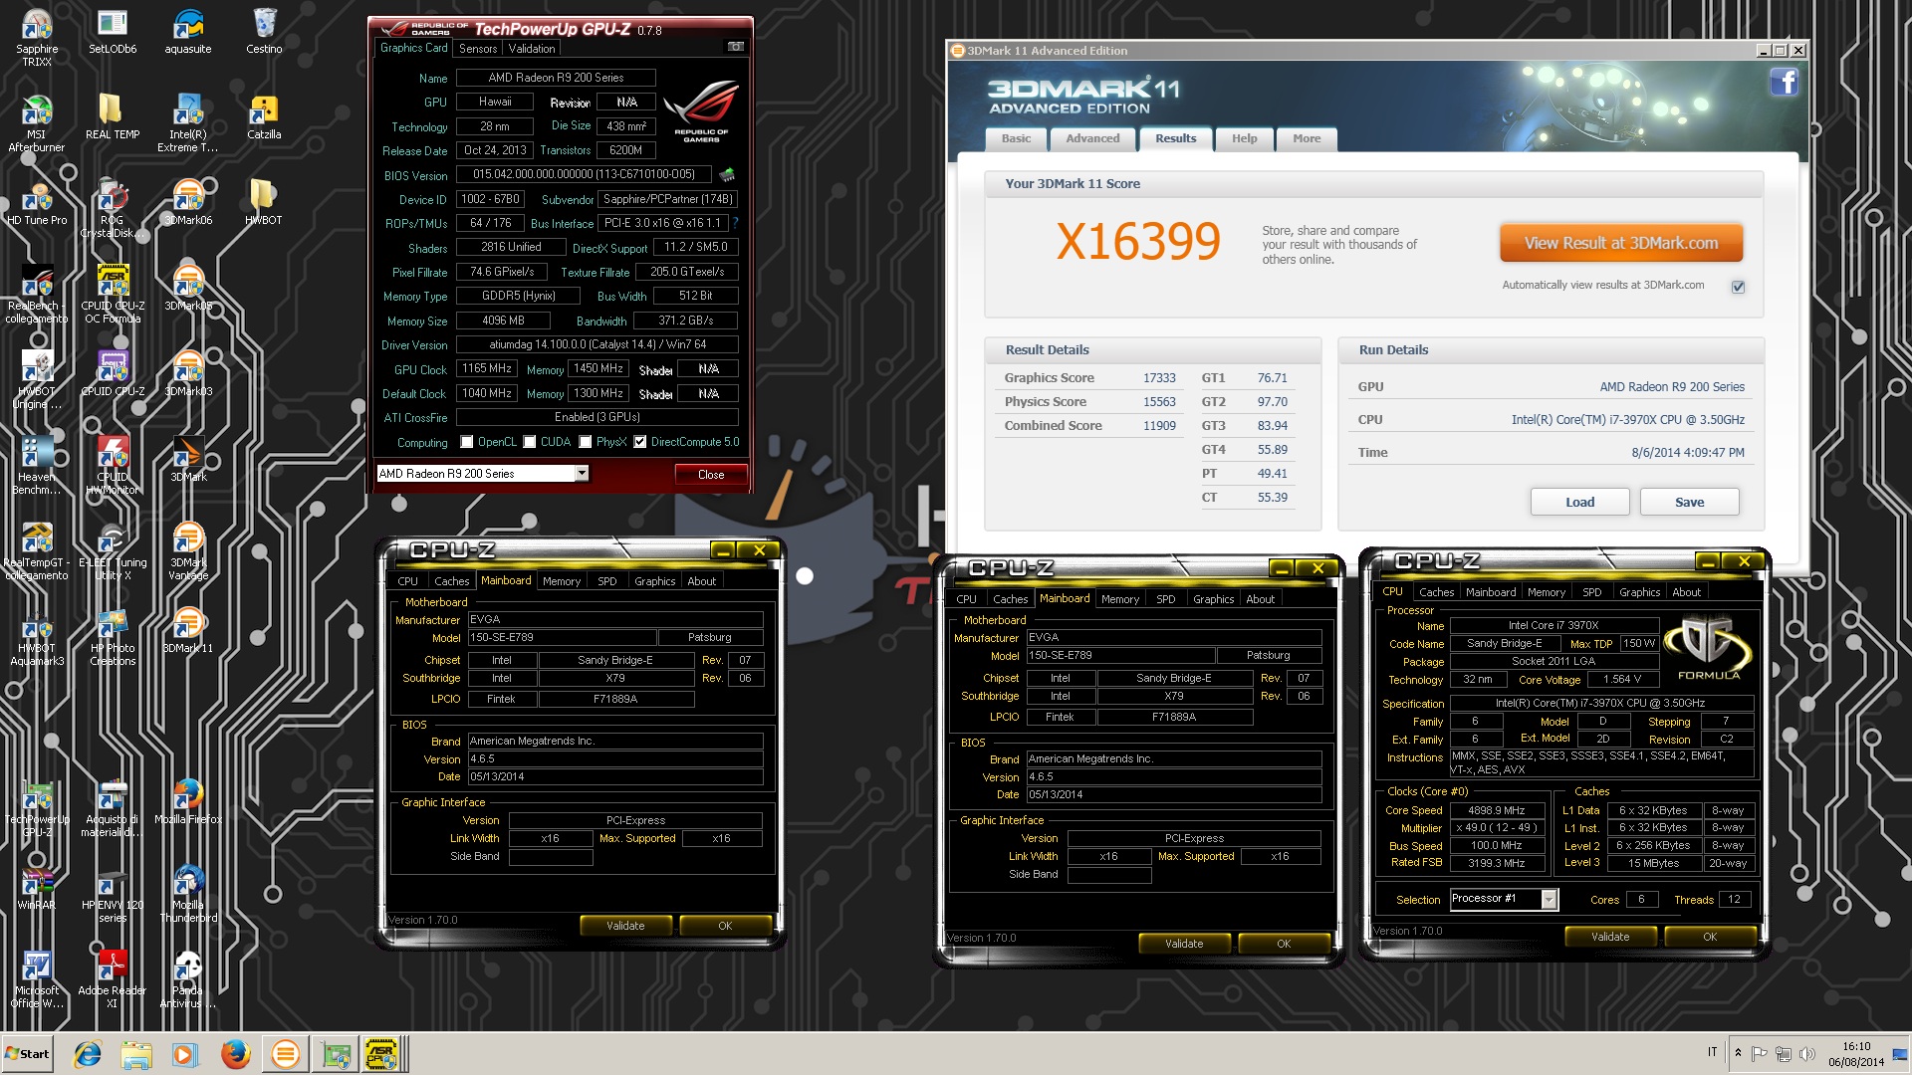The height and width of the screenshot is (1075, 1912).
Task: Open the Validation tab in GPU-Z
Action: [532, 48]
